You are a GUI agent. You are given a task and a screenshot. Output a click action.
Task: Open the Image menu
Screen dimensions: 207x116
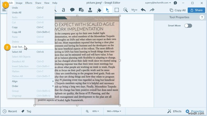tap(19, 3)
